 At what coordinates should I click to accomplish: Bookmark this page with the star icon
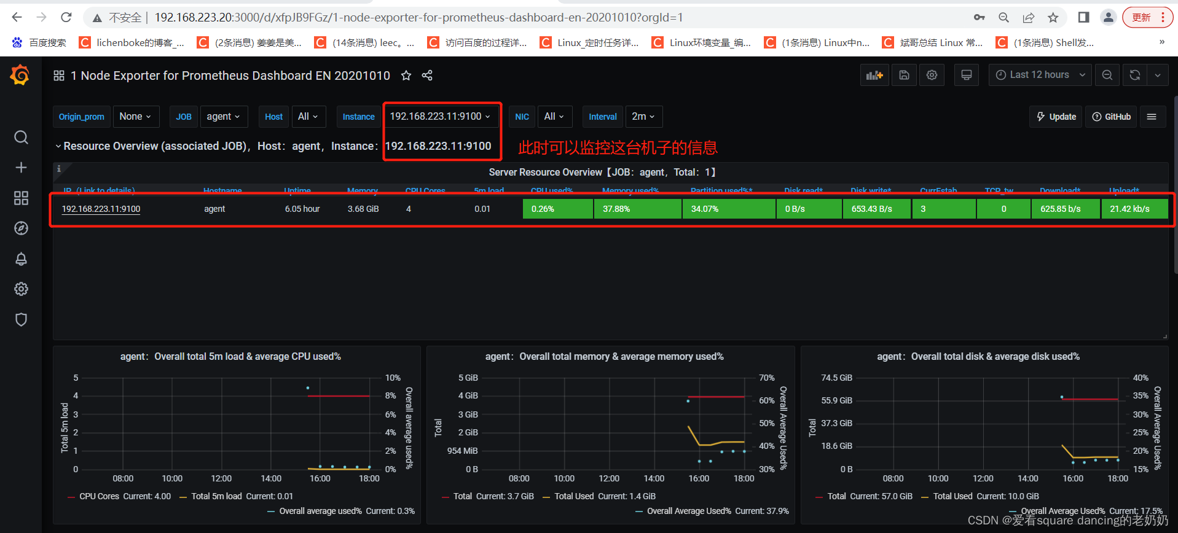click(x=1053, y=17)
